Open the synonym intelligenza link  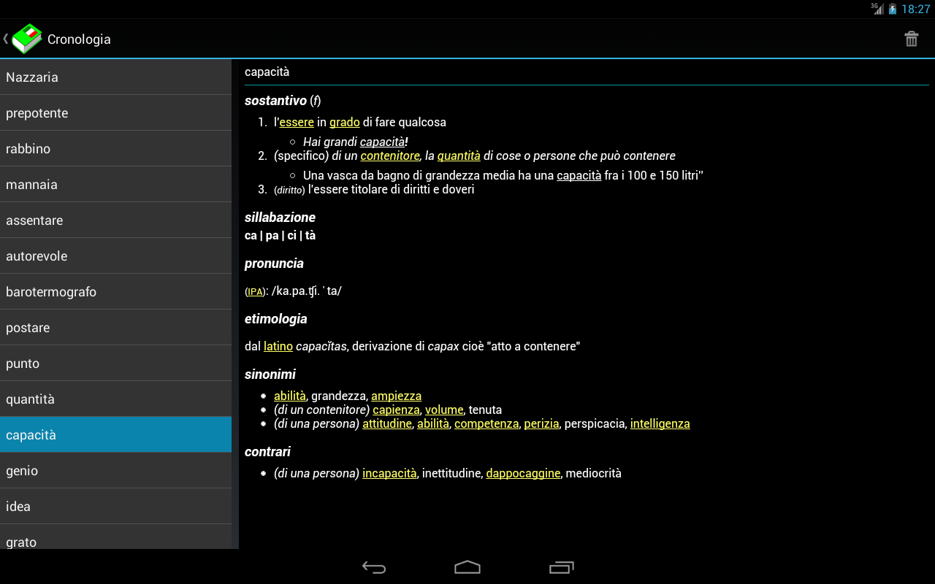pos(660,423)
